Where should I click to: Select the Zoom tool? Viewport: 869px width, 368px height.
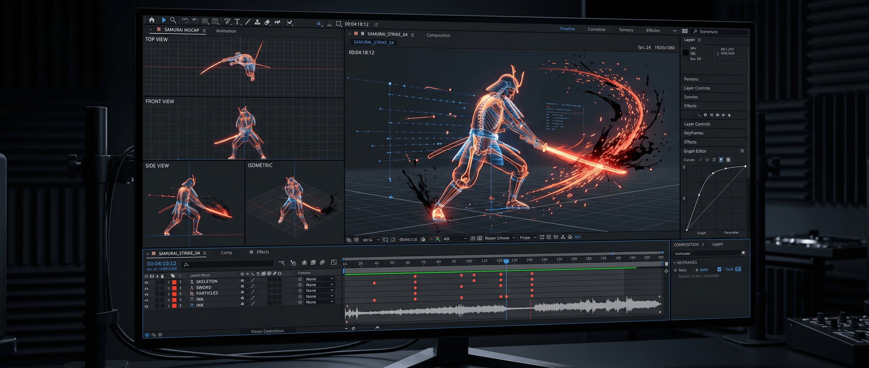pos(173,20)
